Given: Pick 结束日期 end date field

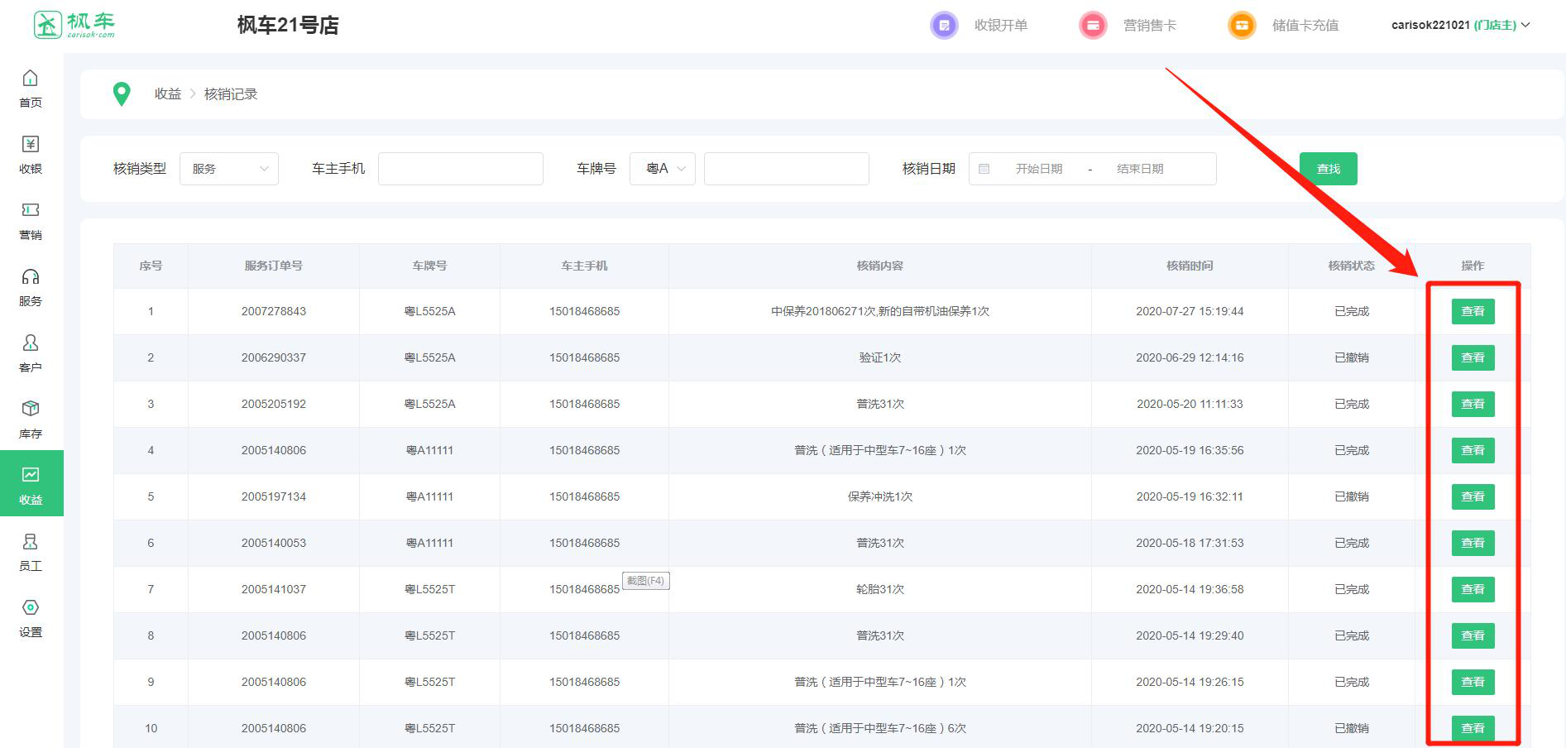Looking at the screenshot, I should click(1140, 169).
